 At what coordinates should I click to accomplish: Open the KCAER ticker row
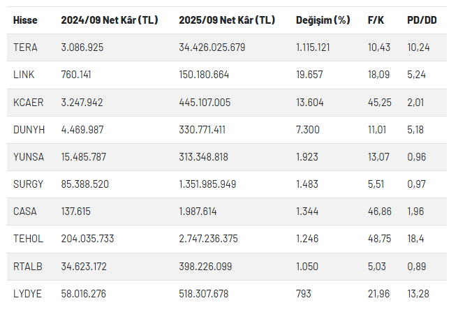coord(28,102)
